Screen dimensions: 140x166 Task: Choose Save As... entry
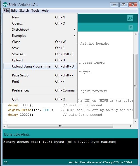[x=40, y=54]
